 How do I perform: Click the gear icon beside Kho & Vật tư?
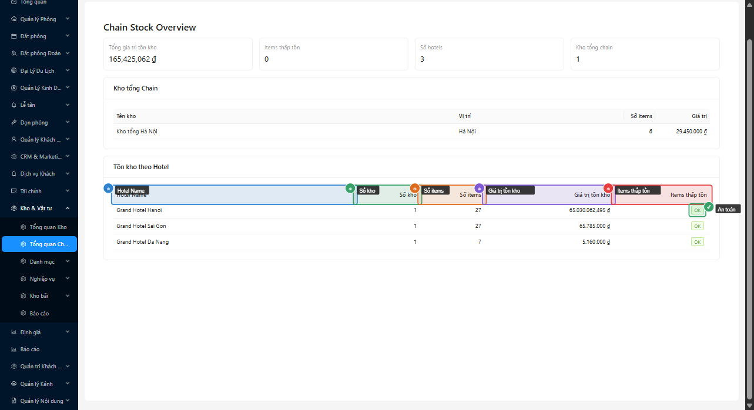[14, 209]
